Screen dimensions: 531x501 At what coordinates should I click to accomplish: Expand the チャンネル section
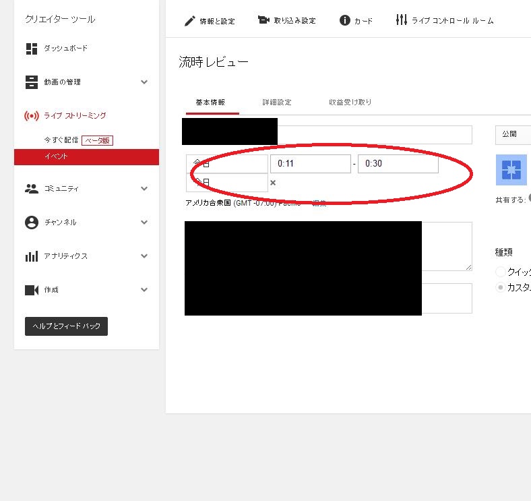[144, 223]
